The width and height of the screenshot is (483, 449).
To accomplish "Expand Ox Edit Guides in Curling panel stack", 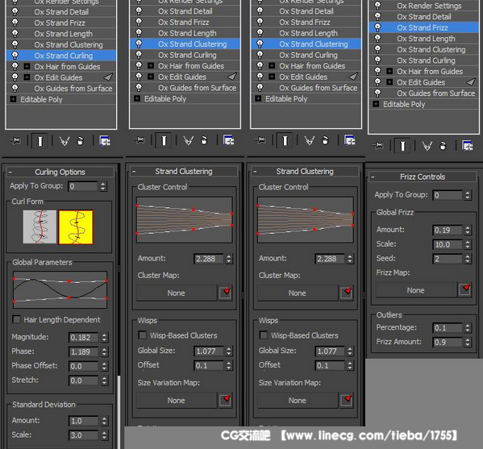I will pyautogui.click(x=27, y=77).
